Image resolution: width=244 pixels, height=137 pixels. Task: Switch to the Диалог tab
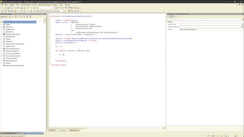[x=52, y=130]
